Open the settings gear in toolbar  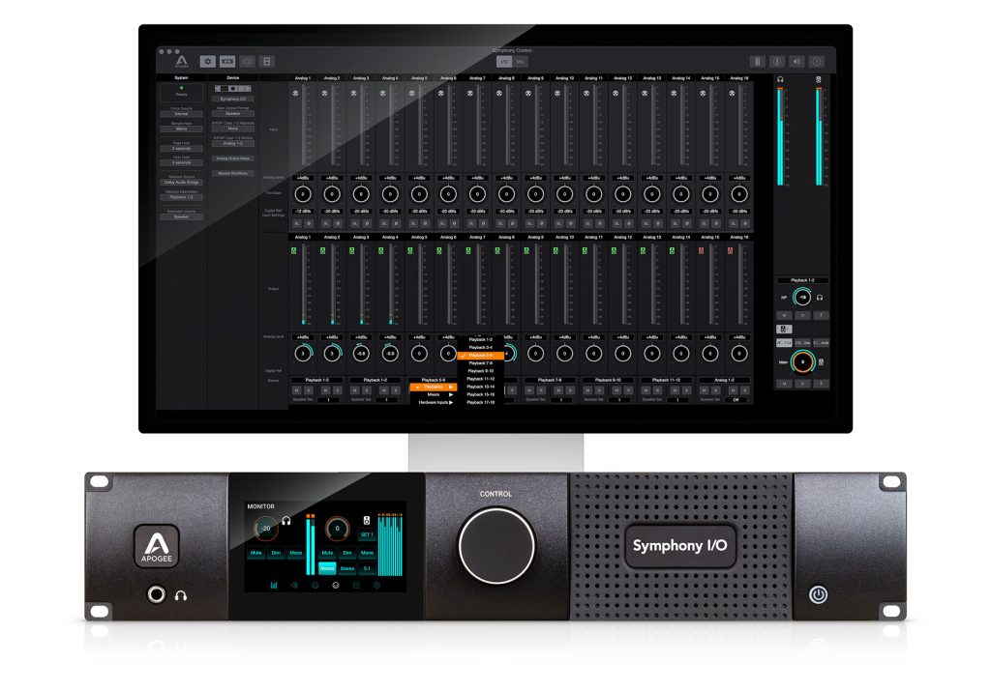(x=208, y=61)
